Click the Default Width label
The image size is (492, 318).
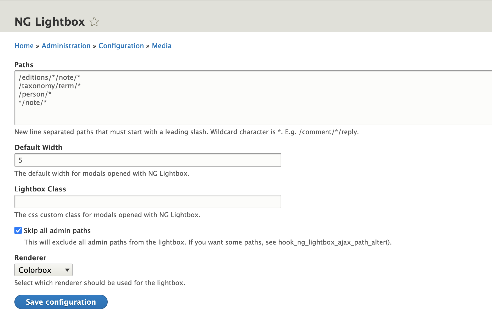click(x=39, y=147)
